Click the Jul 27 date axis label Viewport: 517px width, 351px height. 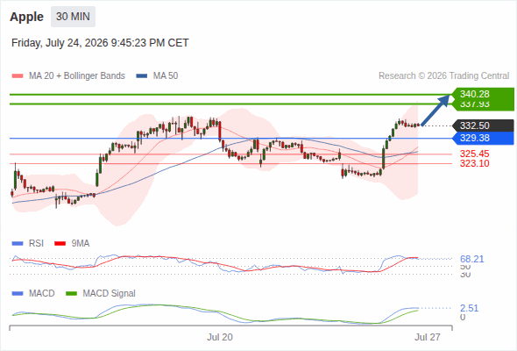click(x=428, y=337)
